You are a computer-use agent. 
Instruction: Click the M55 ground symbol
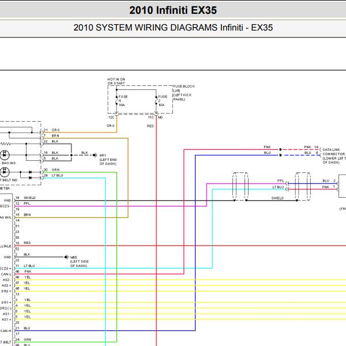(x=66, y=257)
